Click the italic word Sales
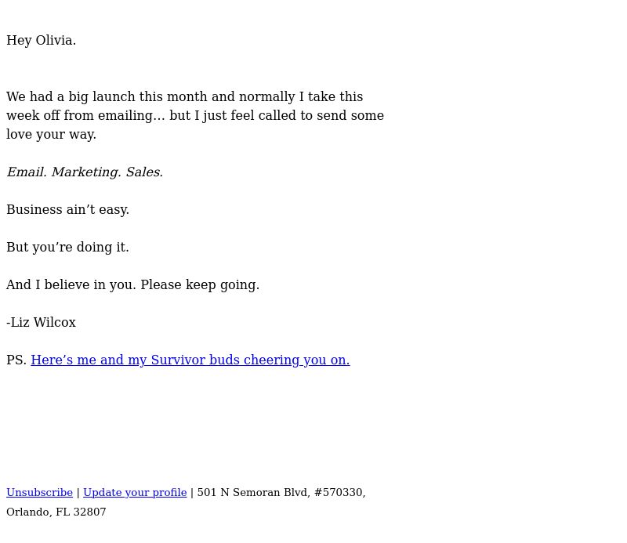The height and width of the screenshot is (543, 627). [144, 172]
